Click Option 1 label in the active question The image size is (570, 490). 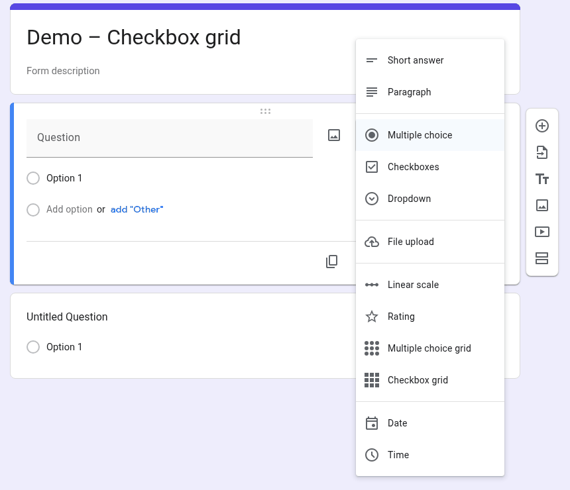click(x=64, y=178)
